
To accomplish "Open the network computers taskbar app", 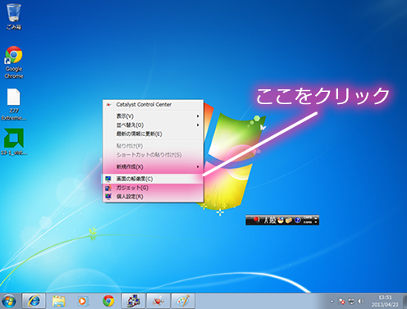I will (134, 301).
